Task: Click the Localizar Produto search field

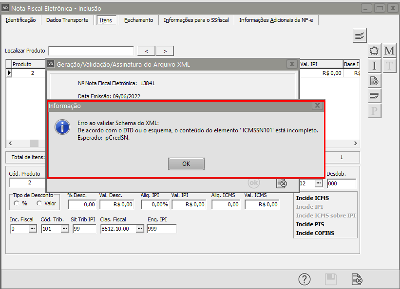Action: click(91, 51)
